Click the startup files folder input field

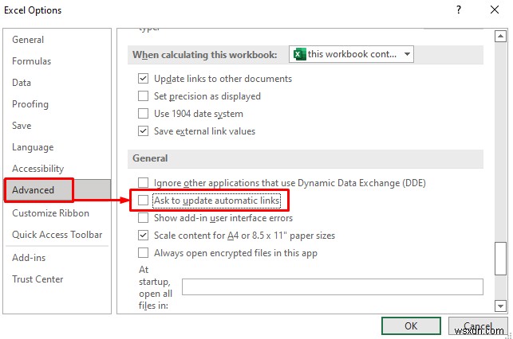pyautogui.click(x=333, y=287)
